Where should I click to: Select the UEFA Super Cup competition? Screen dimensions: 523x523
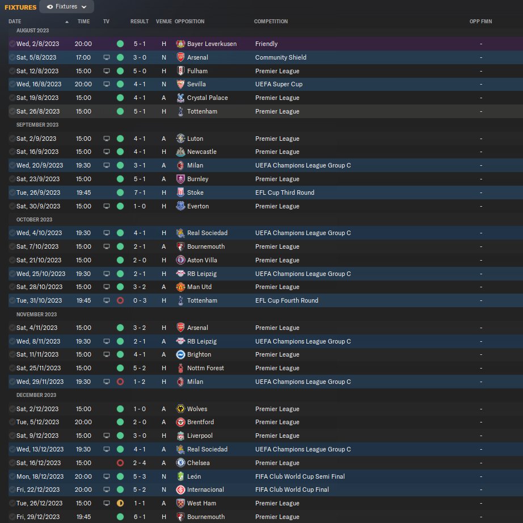pos(279,84)
